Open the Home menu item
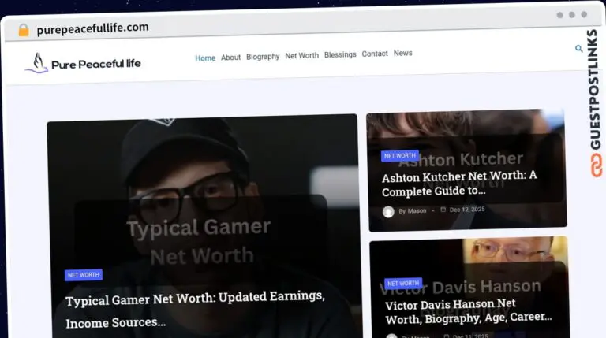606x338 pixels. [x=205, y=58]
